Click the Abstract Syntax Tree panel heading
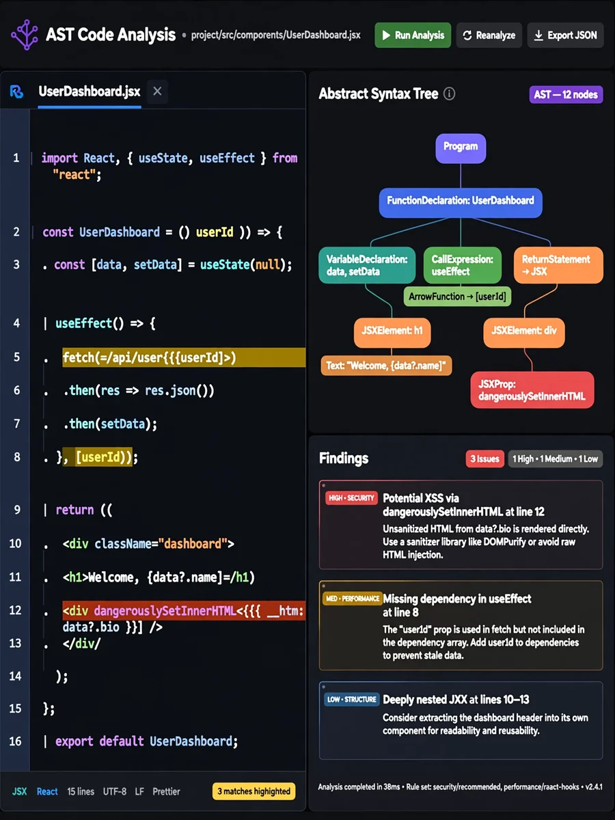Screen dimensions: 615x820 [x=378, y=94]
